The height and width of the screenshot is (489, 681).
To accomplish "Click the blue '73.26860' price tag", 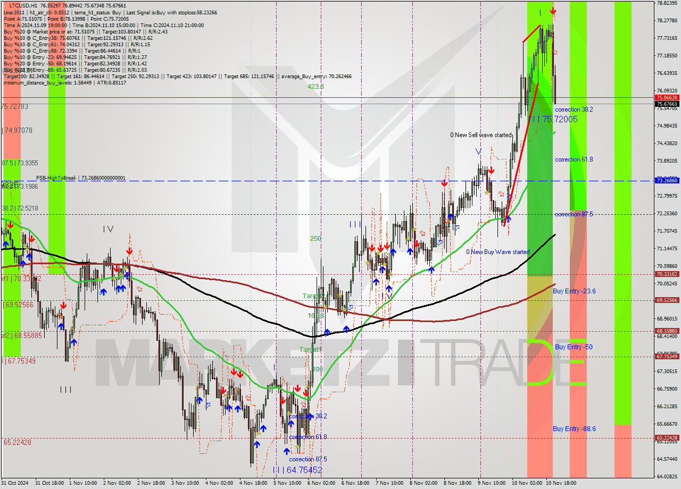I will pos(667,181).
